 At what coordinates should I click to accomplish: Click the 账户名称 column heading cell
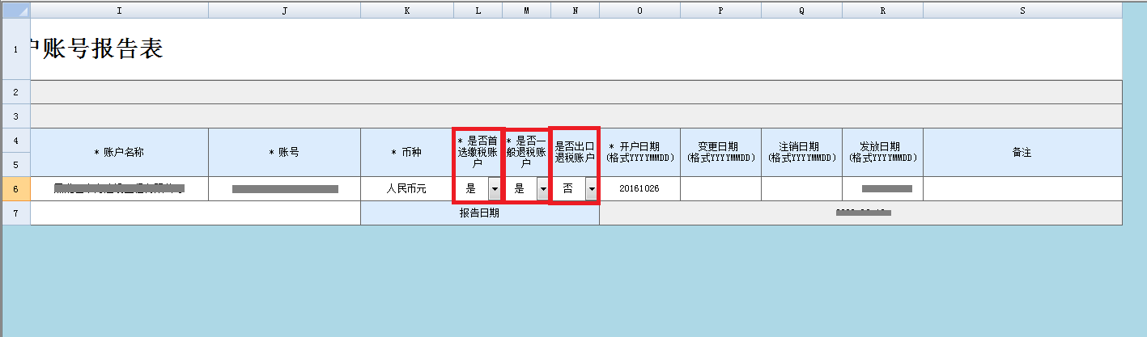click(119, 152)
